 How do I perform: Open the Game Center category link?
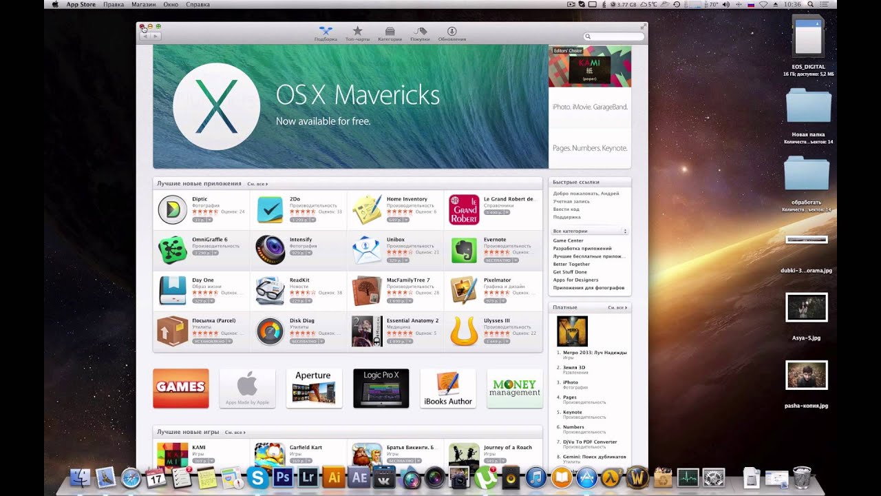tap(569, 240)
